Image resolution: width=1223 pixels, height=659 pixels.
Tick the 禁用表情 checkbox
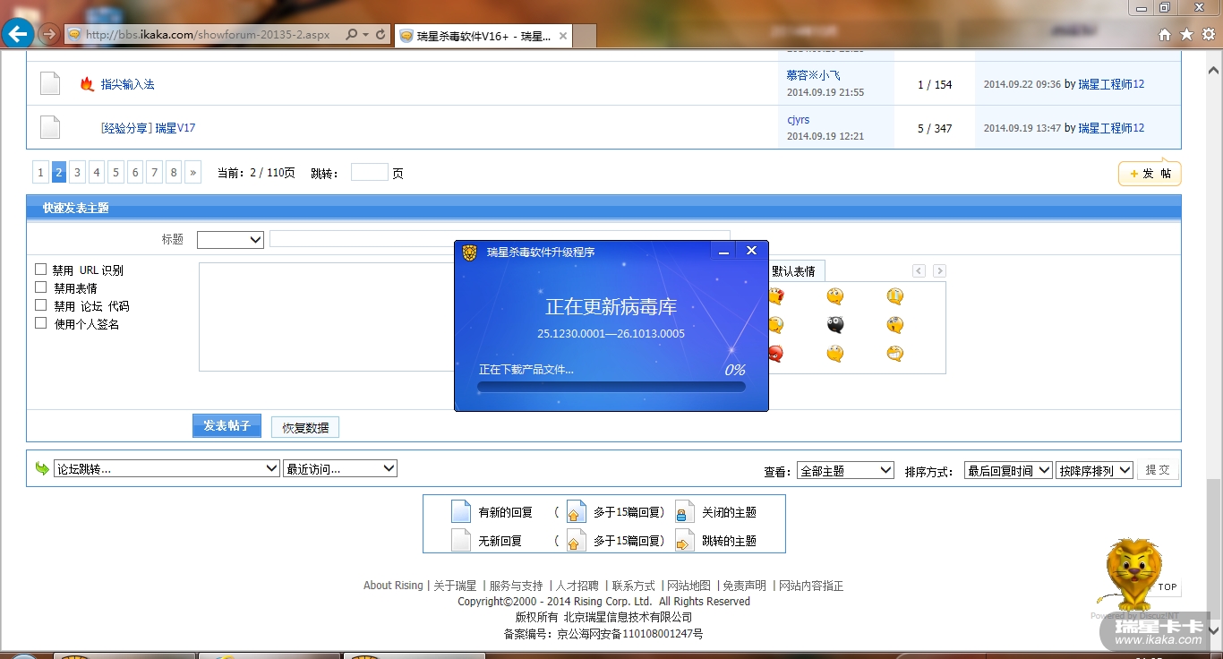coord(40,287)
